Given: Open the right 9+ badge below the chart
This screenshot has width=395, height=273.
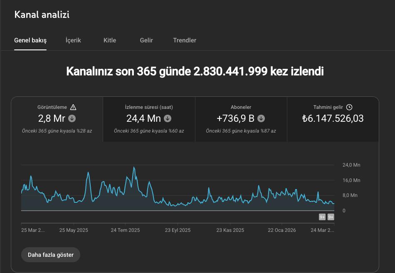Looking at the screenshot, I should coord(330,216).
